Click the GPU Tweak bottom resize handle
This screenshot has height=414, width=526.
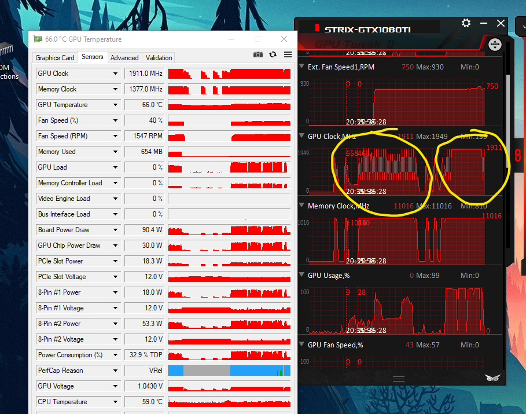click(399, 379)
